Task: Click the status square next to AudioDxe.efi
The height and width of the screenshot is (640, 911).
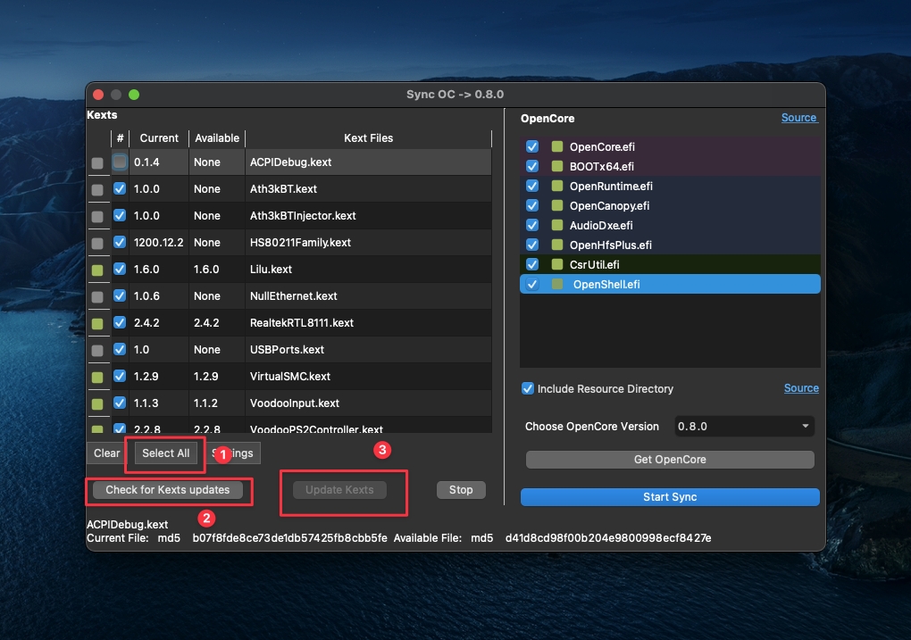Action: point(556,226)
